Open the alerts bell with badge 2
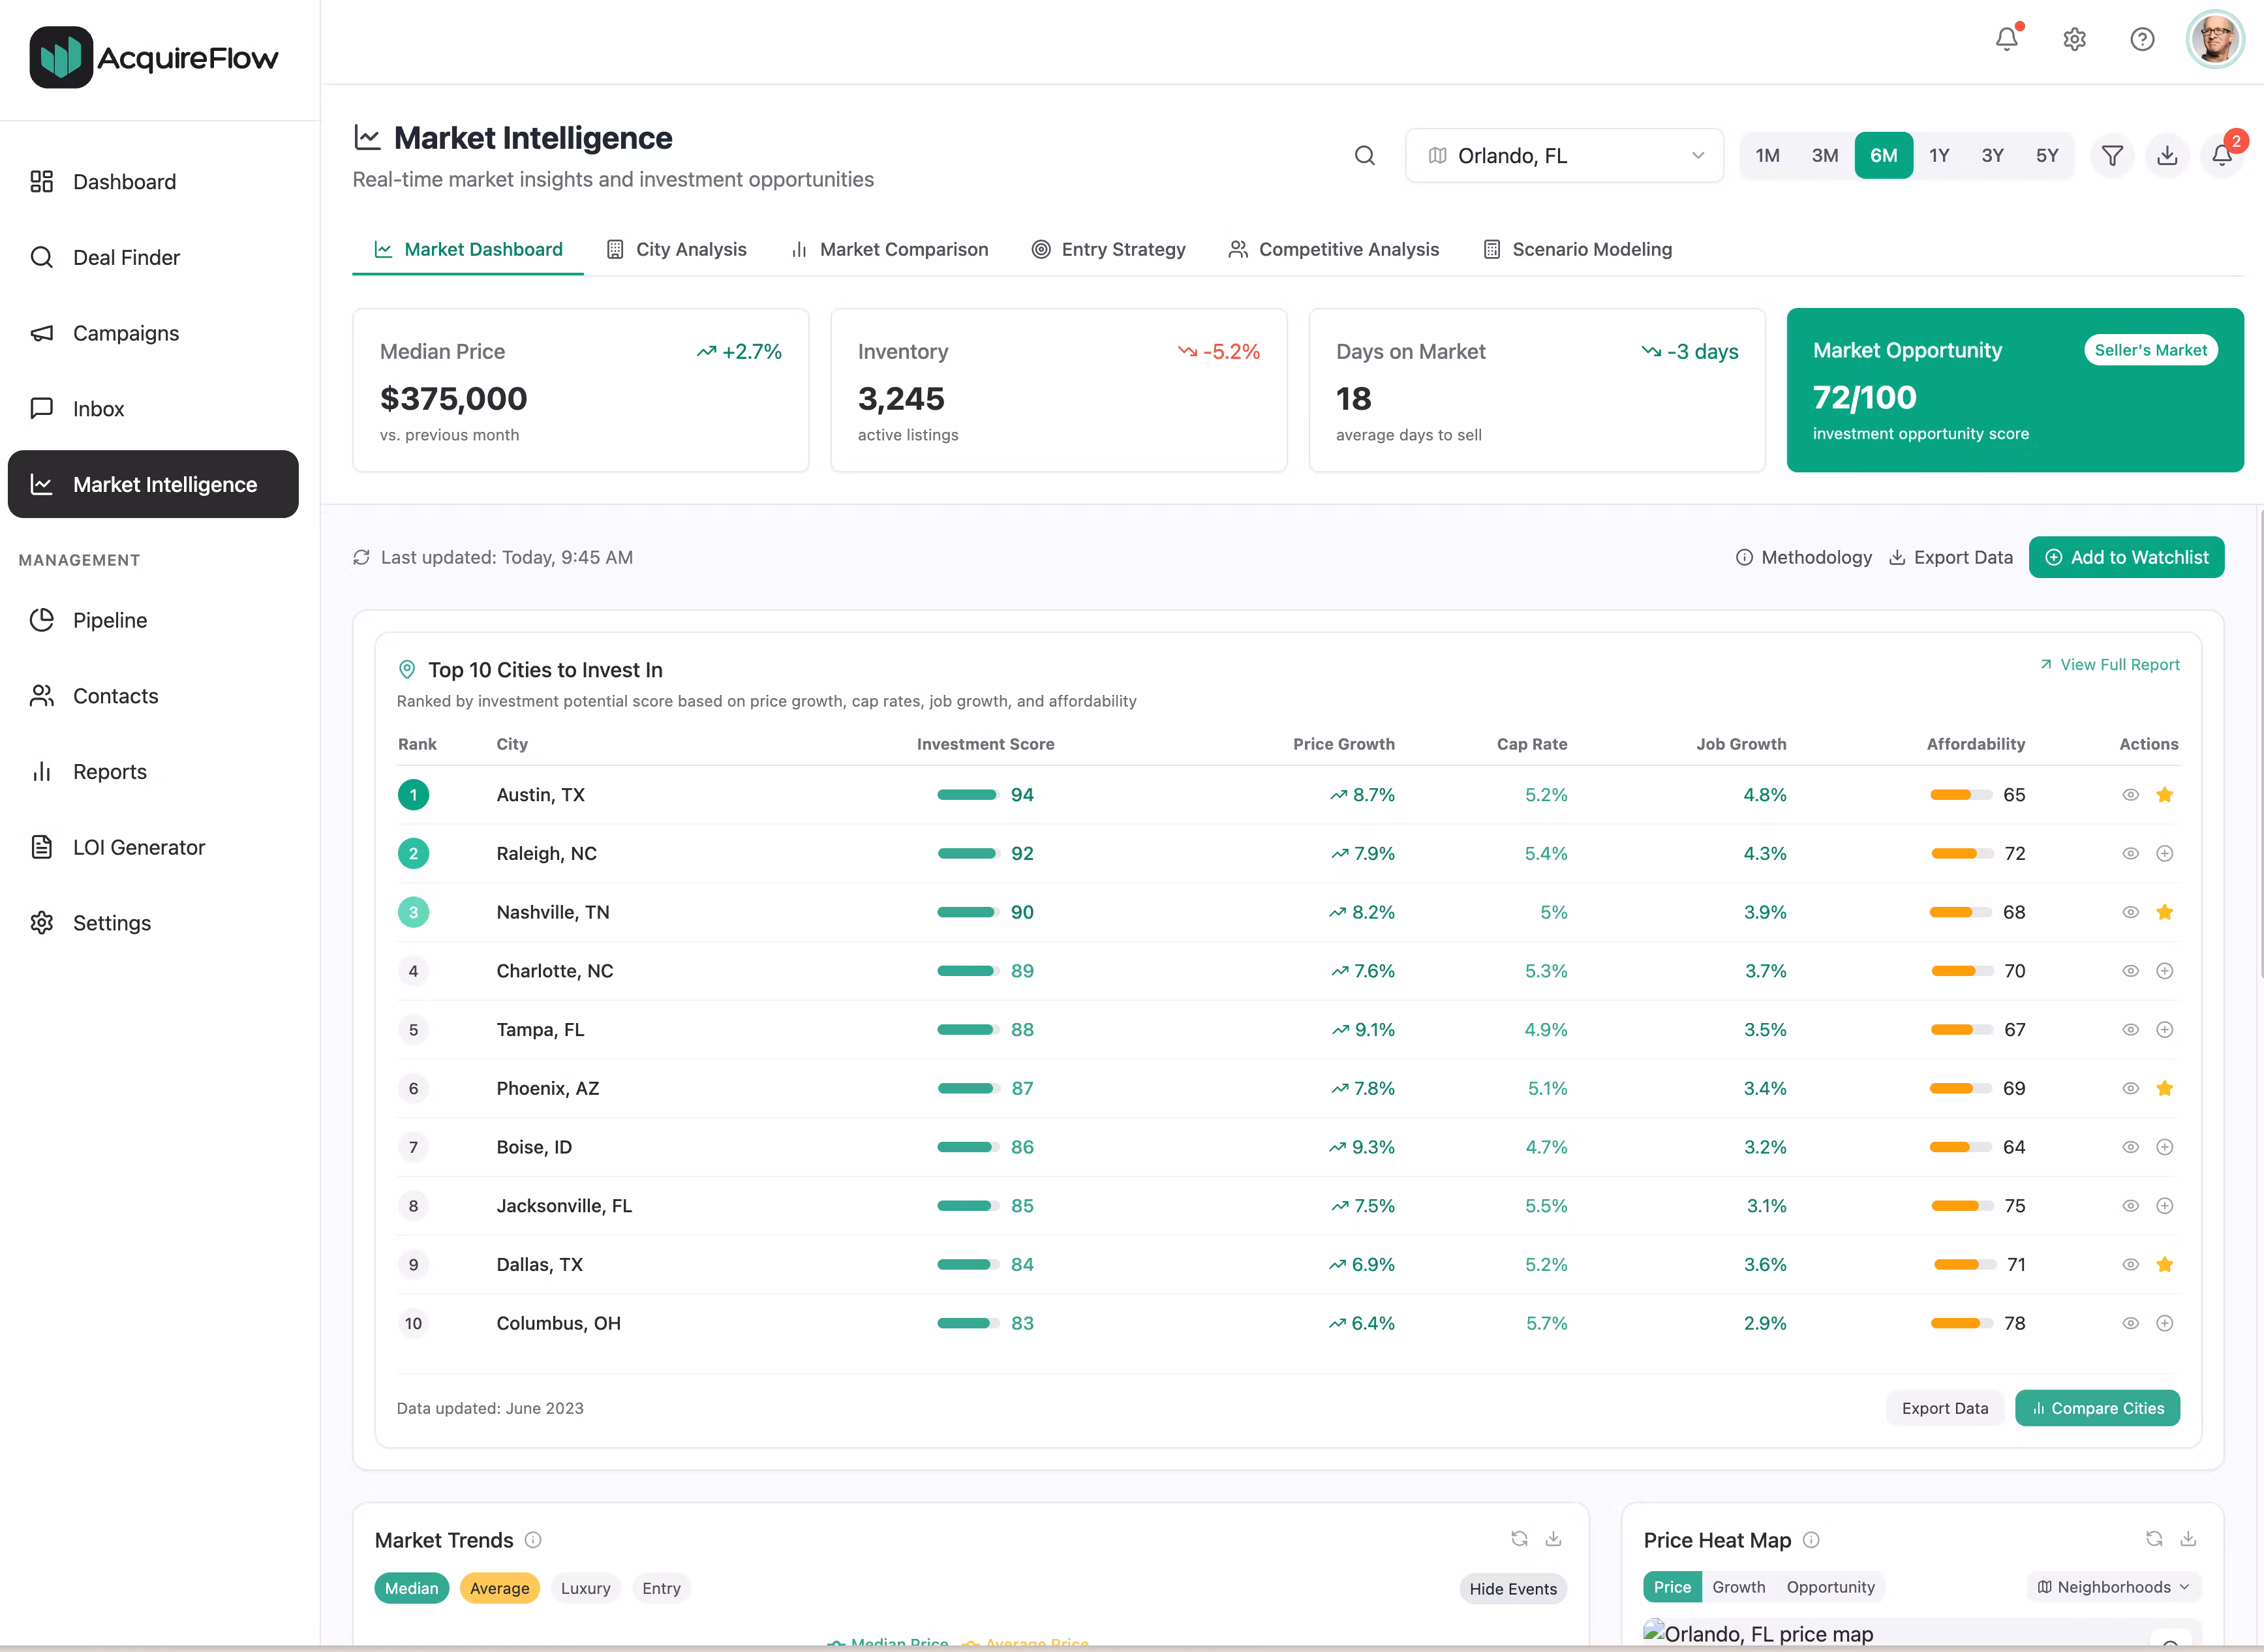The width and height of the screenshot is (2264, 1652). pyautogui.click(x=2221, y=155)
